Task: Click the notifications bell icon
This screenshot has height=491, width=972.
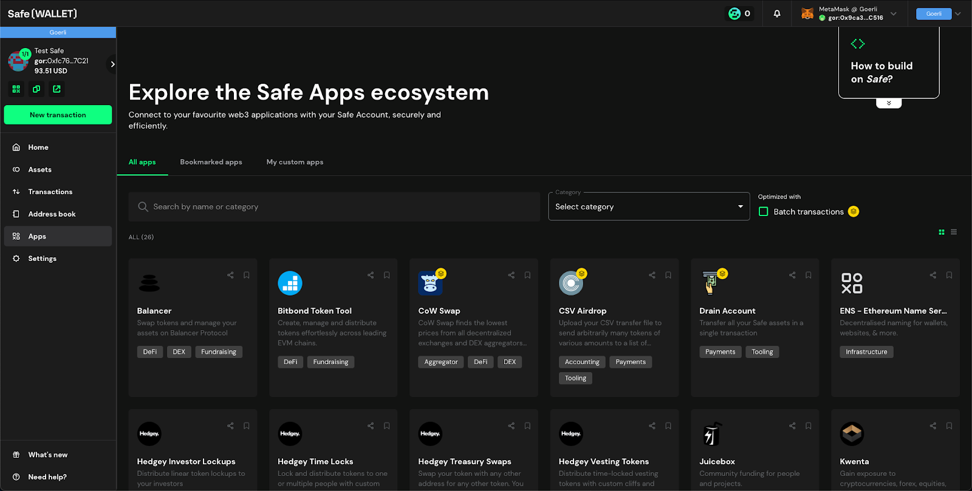Action: [777, 13]
